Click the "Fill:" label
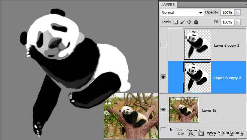Screen dimensions: 247x140 (217, 22)
